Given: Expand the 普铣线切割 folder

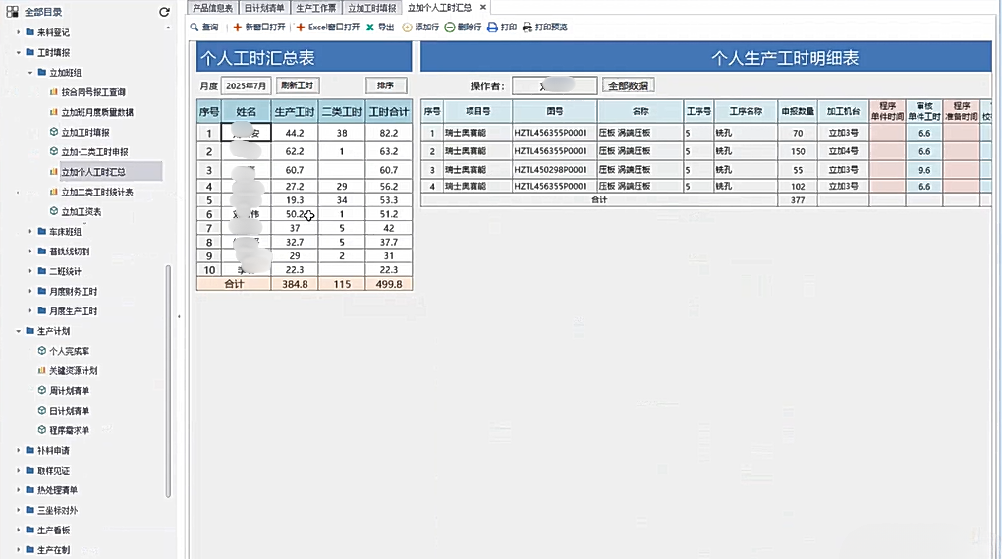Looking at the screenshot, I should 30,252.
